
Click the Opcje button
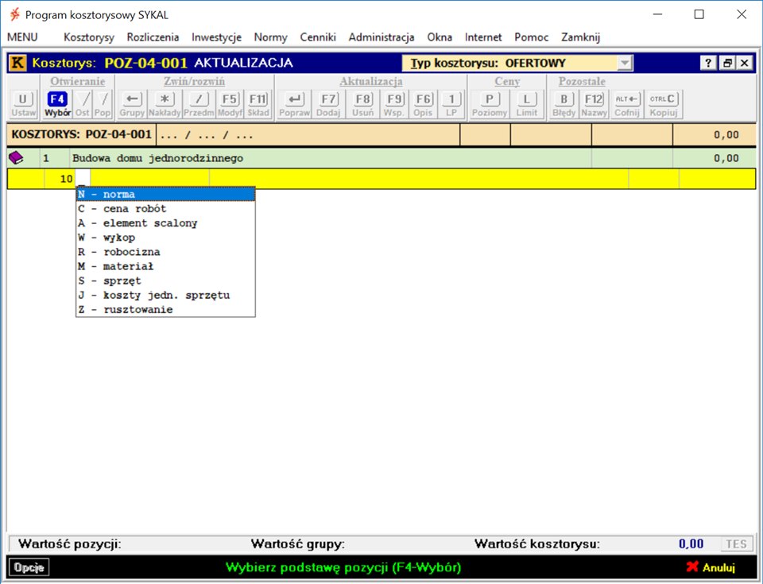coord(29,567)
